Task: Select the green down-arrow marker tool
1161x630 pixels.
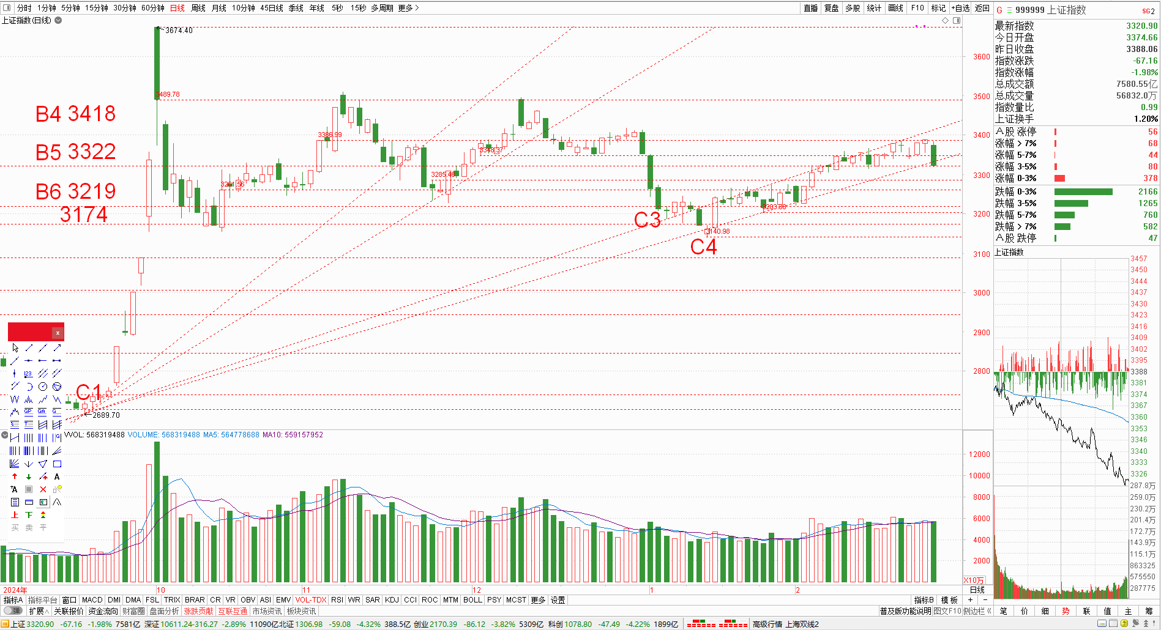Action: tap(29, 476)
